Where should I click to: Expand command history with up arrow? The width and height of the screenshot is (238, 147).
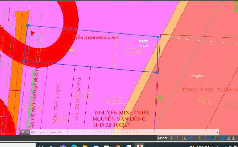[x=218, y=132]
